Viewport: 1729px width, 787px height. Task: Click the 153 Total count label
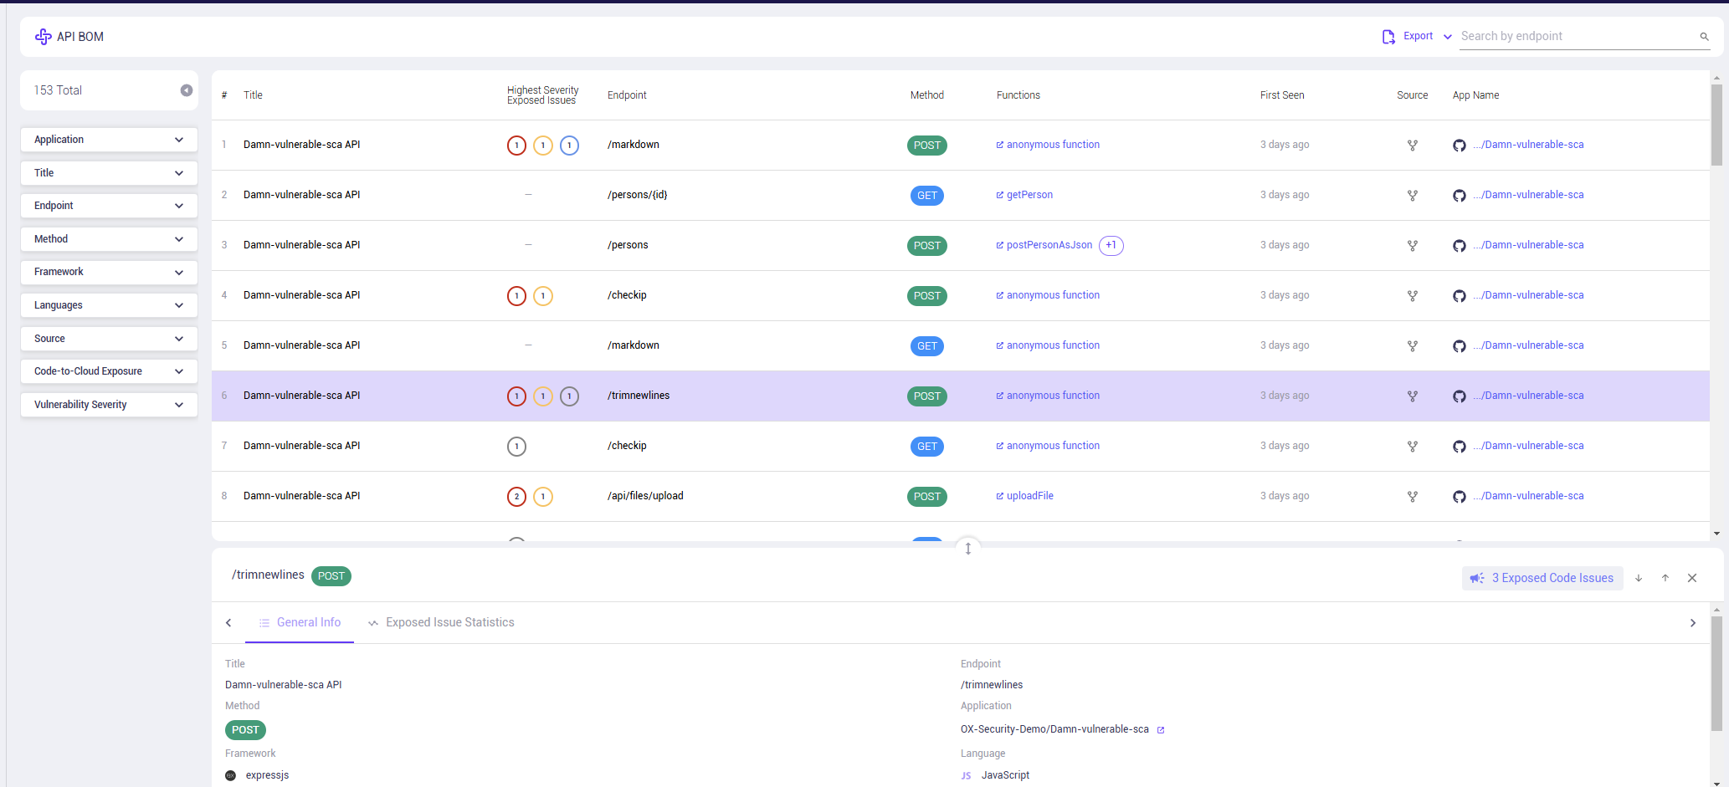click(x=58, y=90)
